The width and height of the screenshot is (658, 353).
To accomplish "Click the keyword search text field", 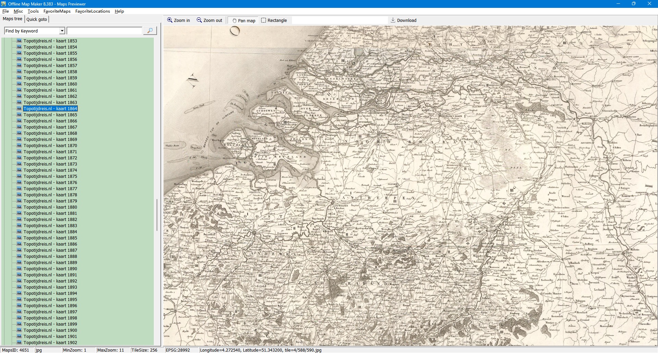I will [x=105, y=31].
